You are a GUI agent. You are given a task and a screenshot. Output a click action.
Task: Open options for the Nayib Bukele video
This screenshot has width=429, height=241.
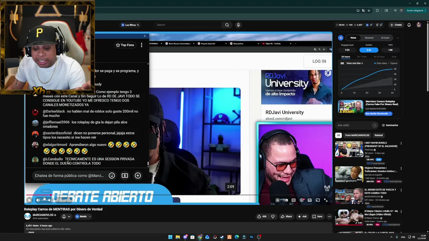[x=401, y=143]
